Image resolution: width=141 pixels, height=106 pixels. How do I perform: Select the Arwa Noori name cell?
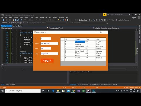coord(80,51)
